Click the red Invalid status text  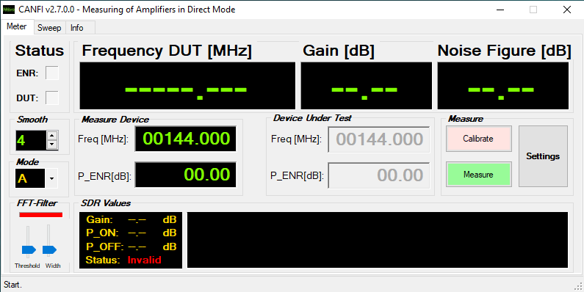144,260
